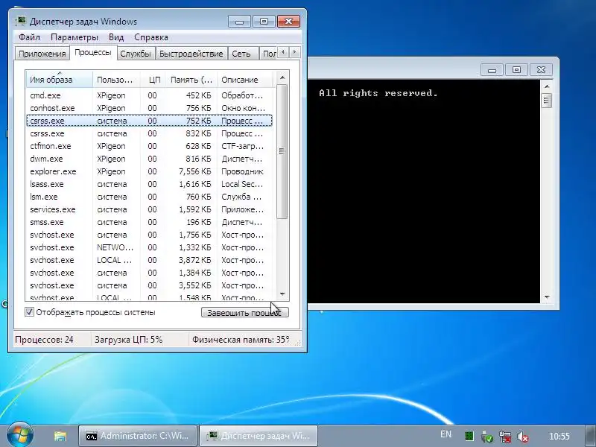Click the console window scrollbar thumb
This screenshot has height=447, width=596.
(546, 101)
